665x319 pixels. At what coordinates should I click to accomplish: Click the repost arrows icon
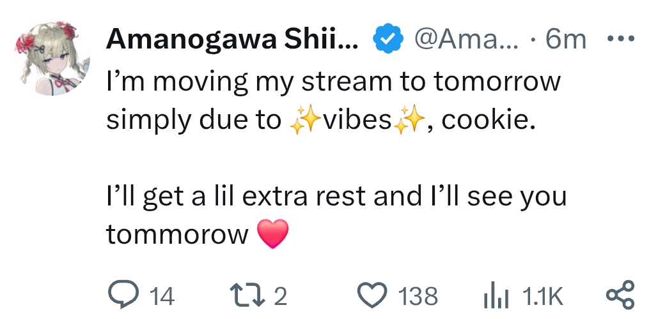247,295
